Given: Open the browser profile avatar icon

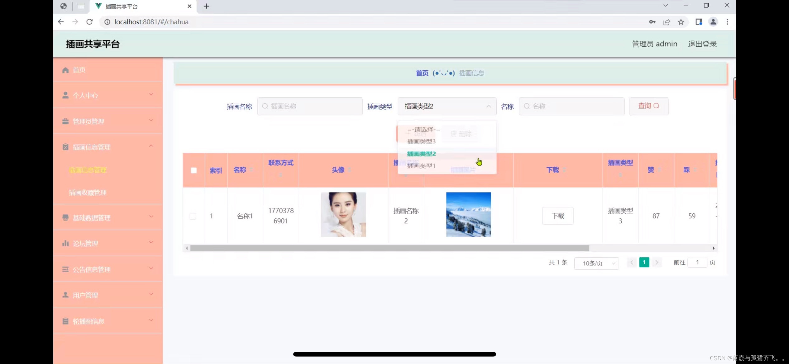Looking at the screenshot, I should pos(713,22).
